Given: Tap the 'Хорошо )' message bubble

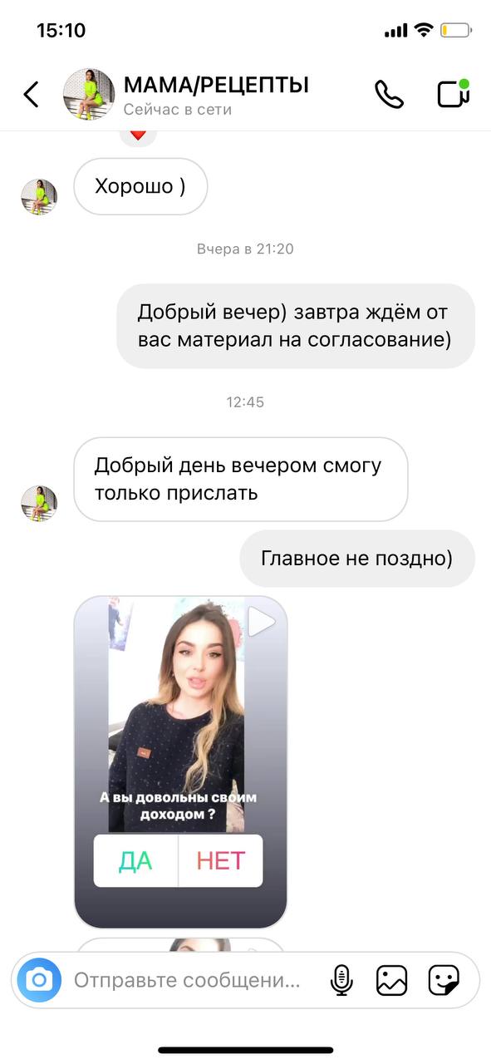Looking at the screenshot, I should 140,185.
